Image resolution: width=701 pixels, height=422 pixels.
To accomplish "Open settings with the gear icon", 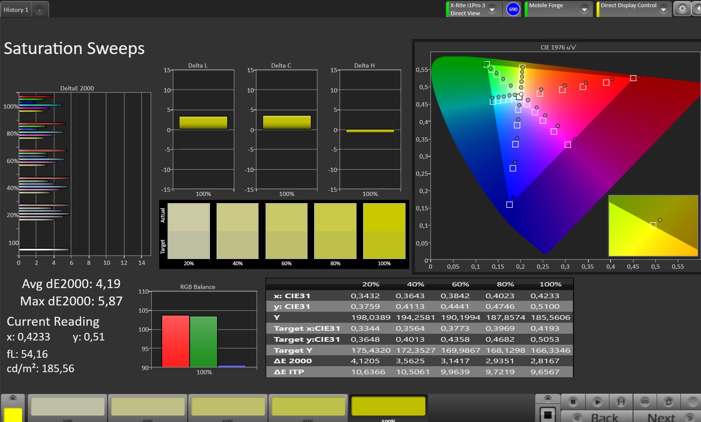I will (682, 9).
